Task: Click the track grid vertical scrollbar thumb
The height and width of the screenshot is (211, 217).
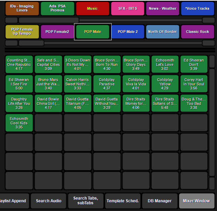Action: tap(212, 122)
